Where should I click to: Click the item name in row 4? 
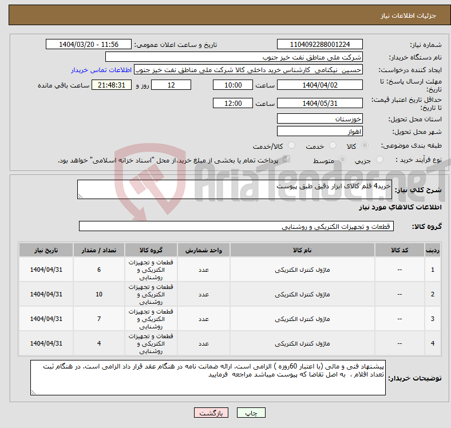[302, 343]
